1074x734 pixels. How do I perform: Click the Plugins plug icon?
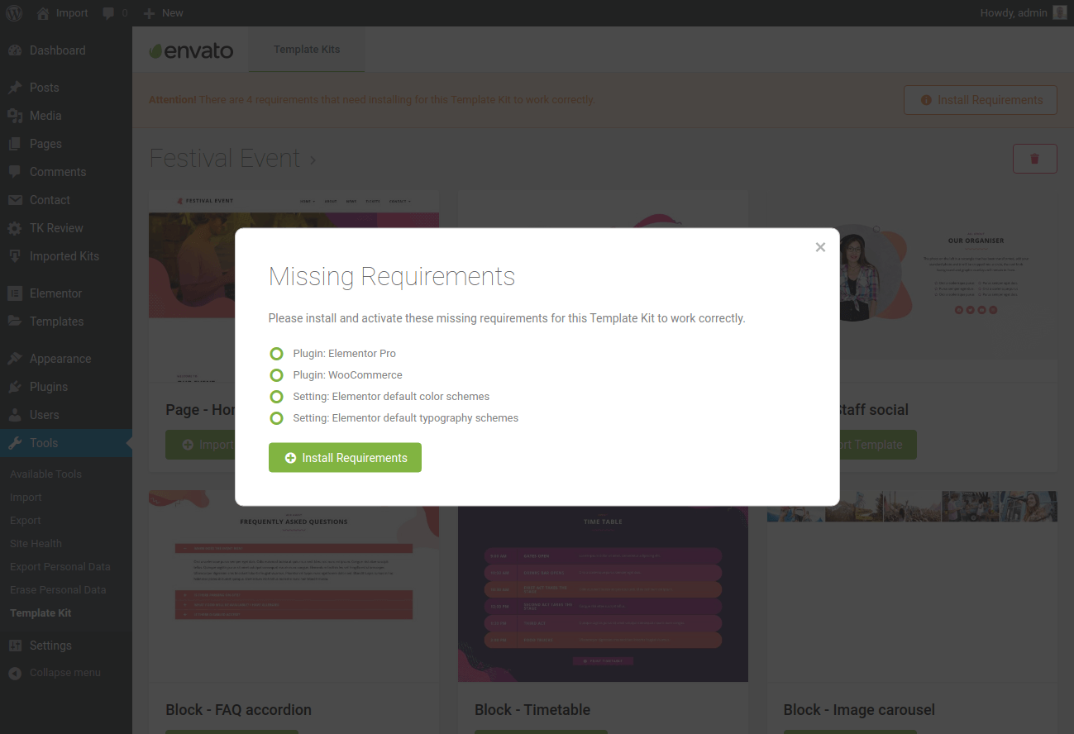[x=15, y=387]
